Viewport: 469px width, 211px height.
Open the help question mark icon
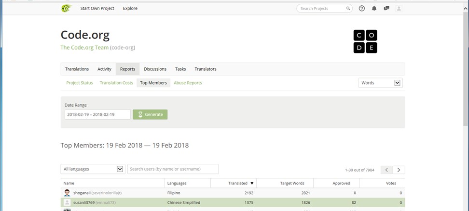coord(361,8)
